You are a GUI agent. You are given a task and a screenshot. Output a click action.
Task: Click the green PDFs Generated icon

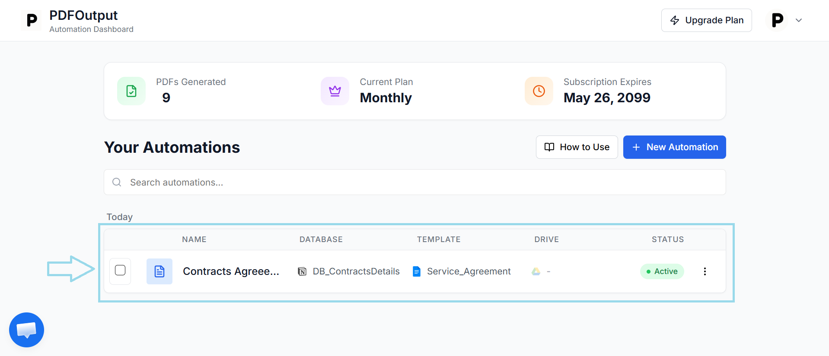coord(131,91)
